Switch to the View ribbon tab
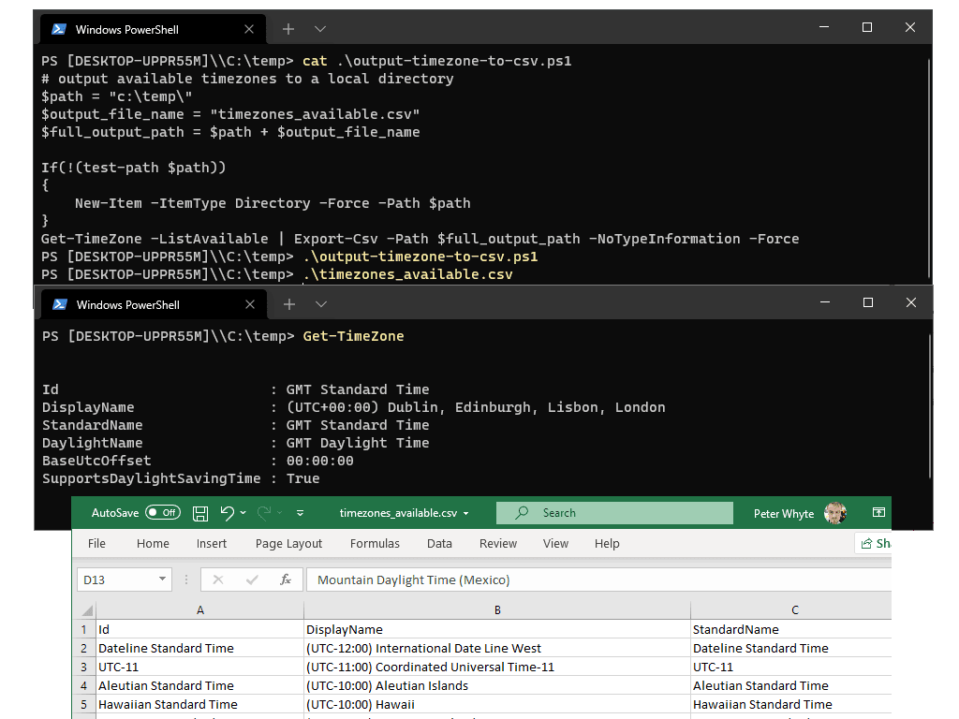Screen dimensions: 959x719 point(555,544)
